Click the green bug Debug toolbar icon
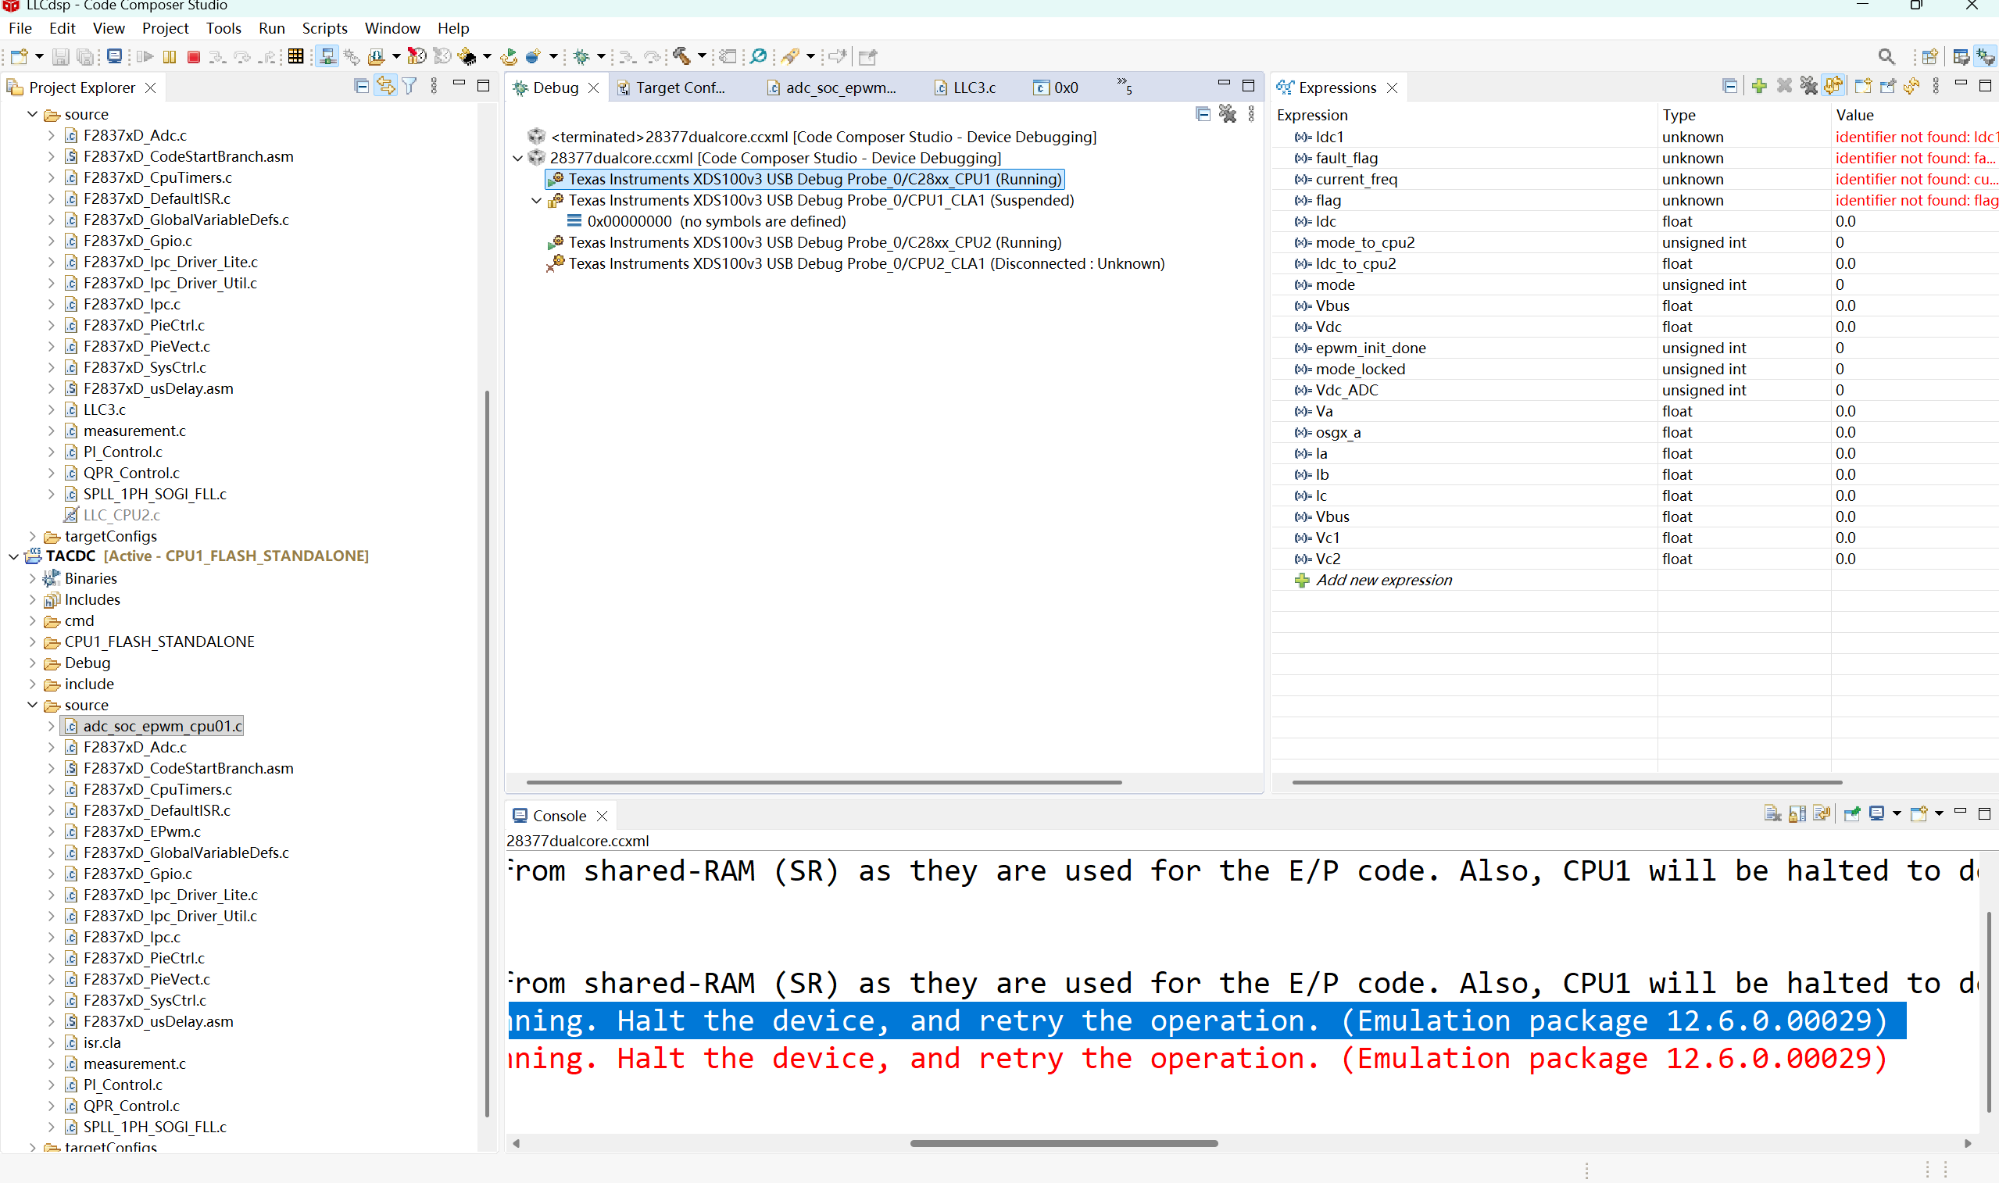The height and width of the screenshot is (1183, 1999). (581, 56)
